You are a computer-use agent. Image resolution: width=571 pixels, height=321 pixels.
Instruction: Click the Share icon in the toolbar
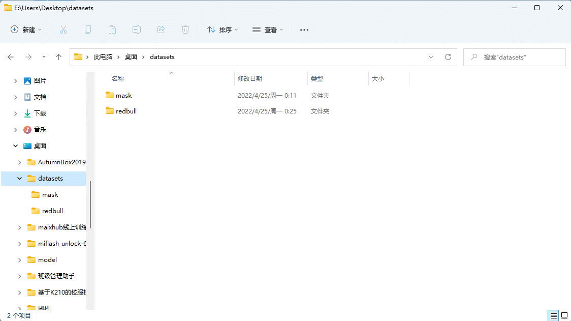(161, 30)
